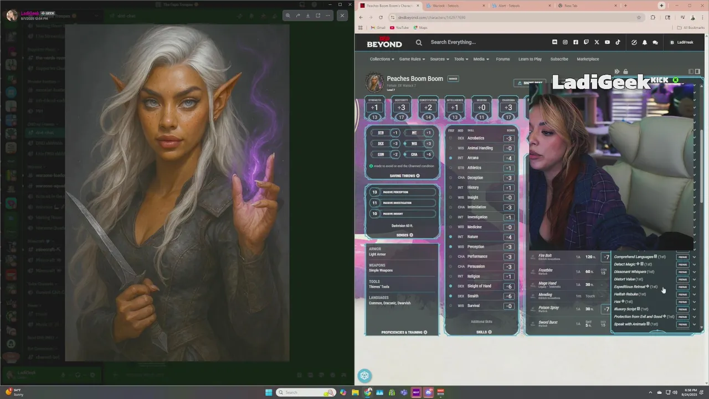
Task: Open the Forums menu link
Action: point(503,59)
